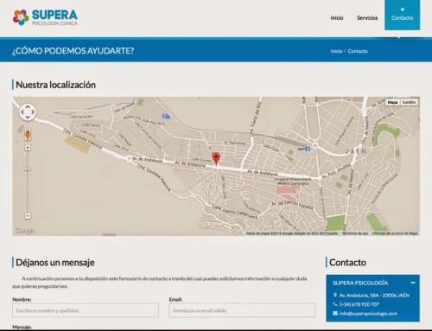
Task: Follow the Inicio breadcrumb link
Action: pyautogui.click(x=336, y=51)
